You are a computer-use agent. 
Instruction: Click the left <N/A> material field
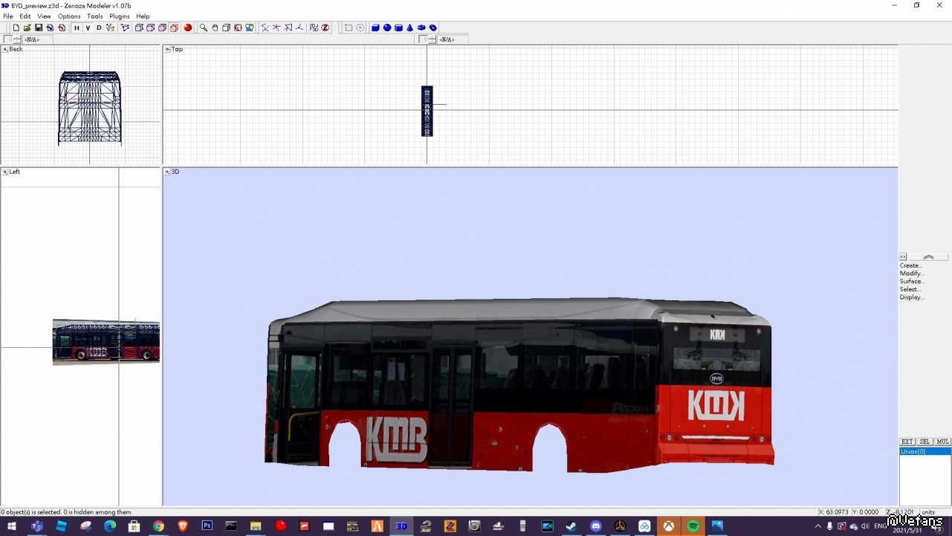[x=37, y=39]
